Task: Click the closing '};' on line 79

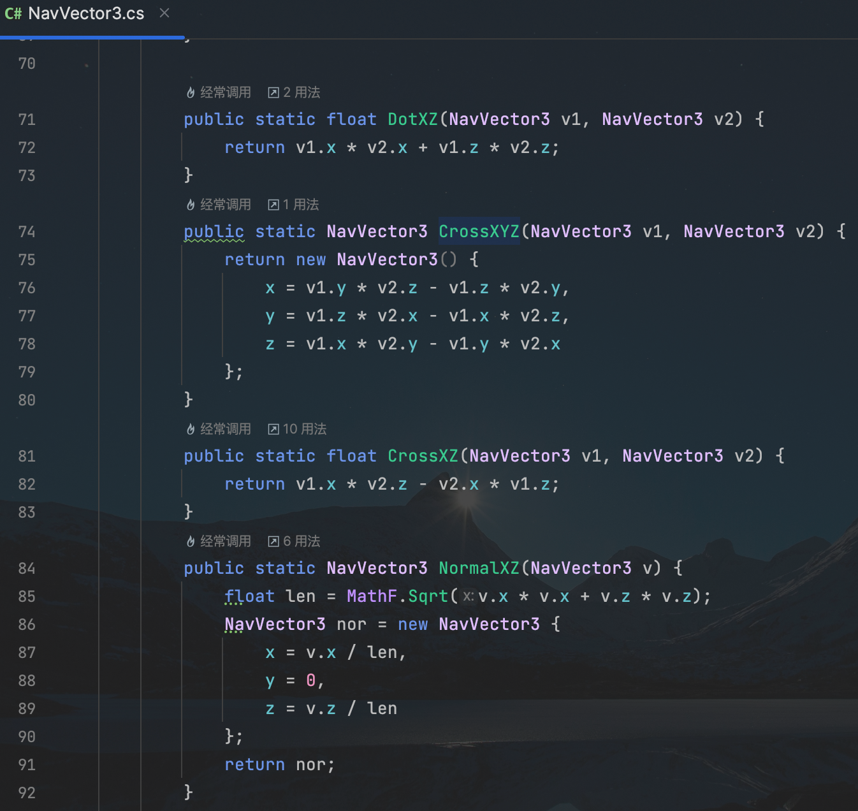Action: pyautogui.click(x=234, y=372)
